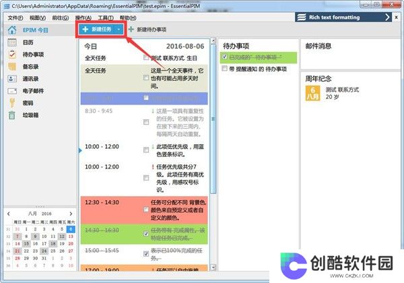Select the 10:00 - 12:00 low priority task time
Screen dimensions: 404x283
102,147
